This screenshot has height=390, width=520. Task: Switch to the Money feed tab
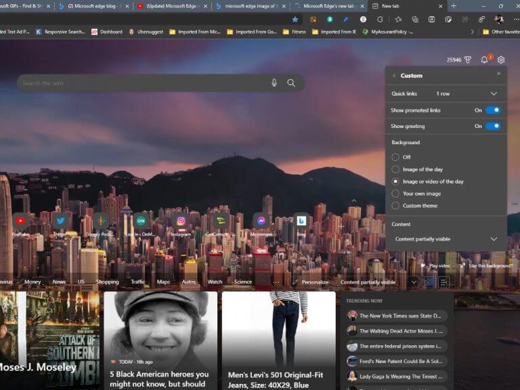pyautogui.click(x=32, y=282)
